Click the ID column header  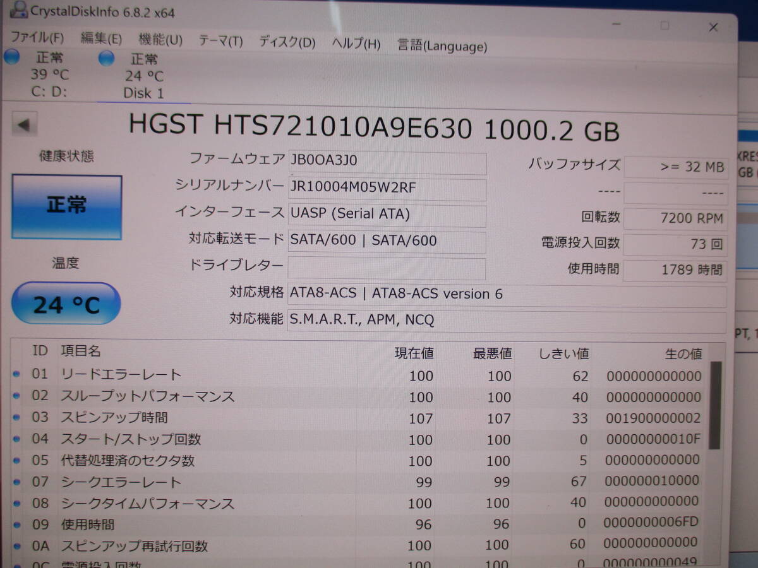(40, 351)
